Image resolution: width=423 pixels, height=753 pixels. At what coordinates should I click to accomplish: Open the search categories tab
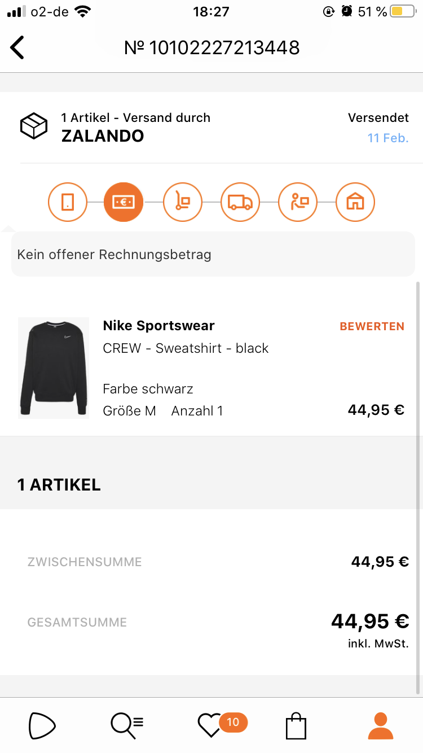(x=127, y=725)
